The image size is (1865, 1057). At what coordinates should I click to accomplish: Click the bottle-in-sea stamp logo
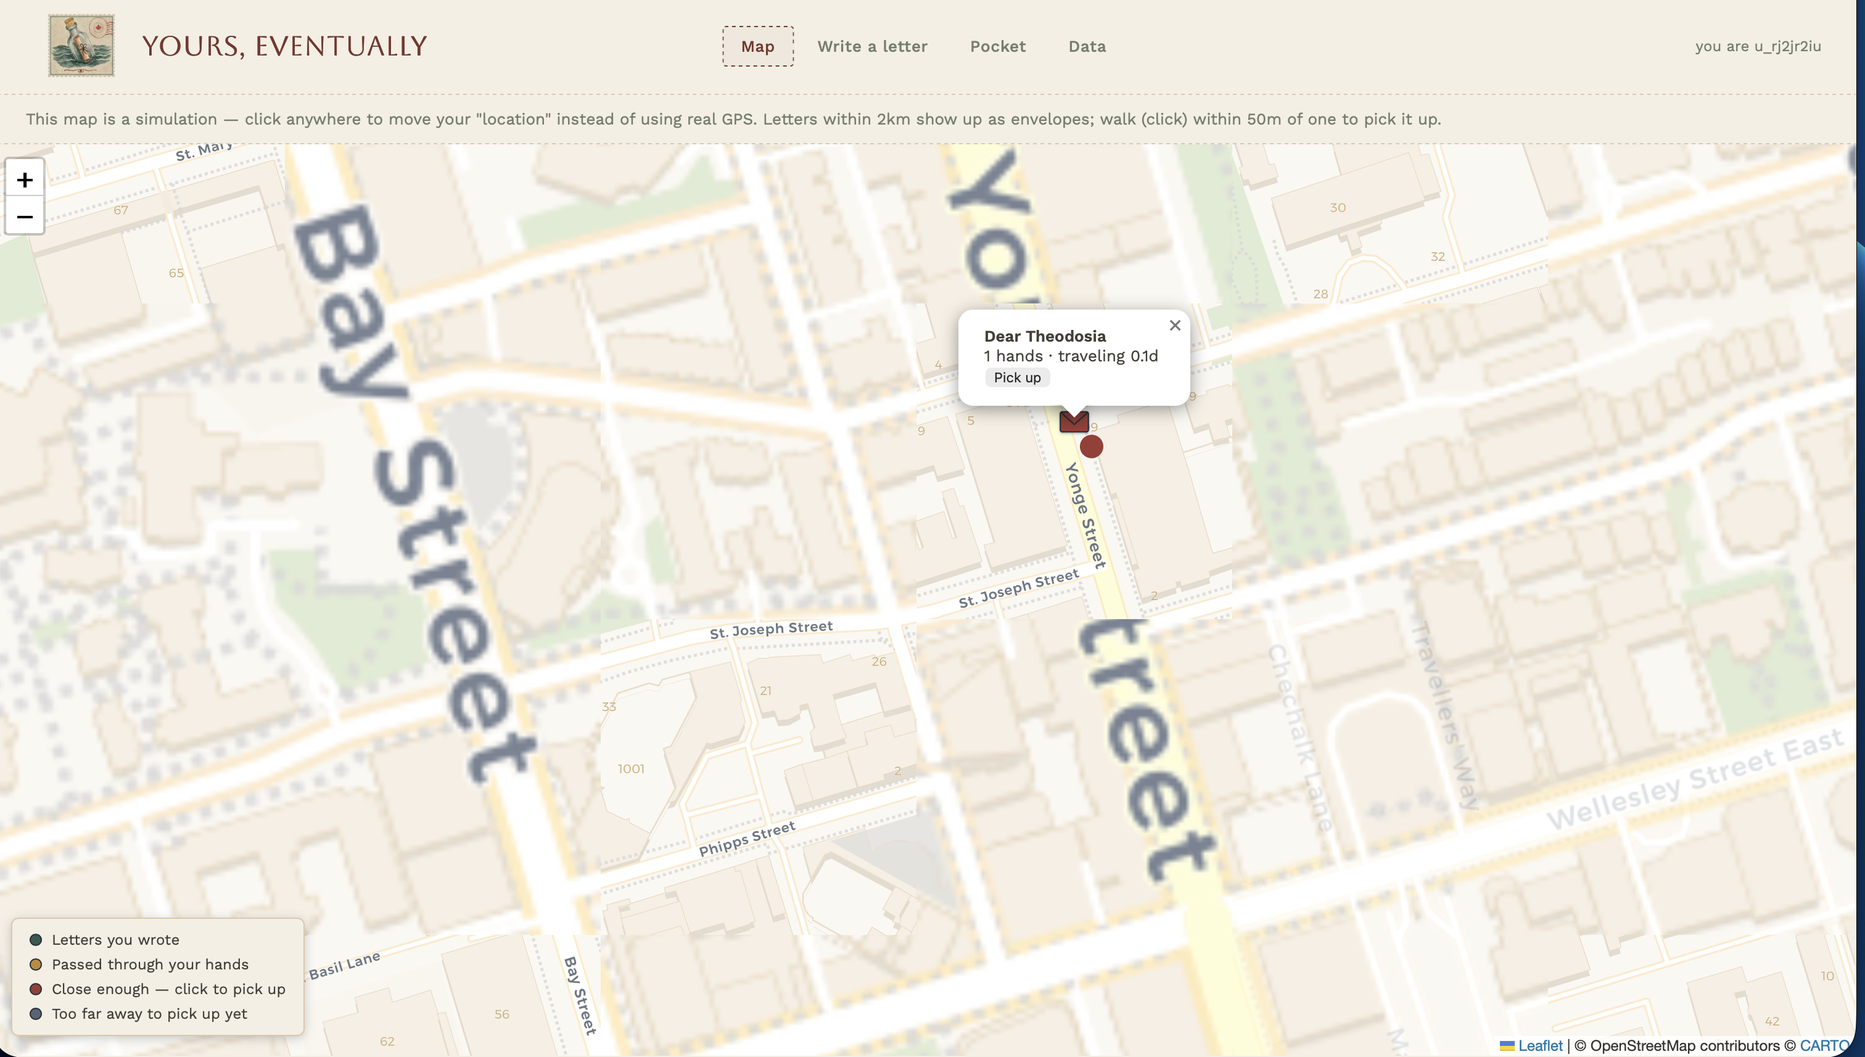81,46
